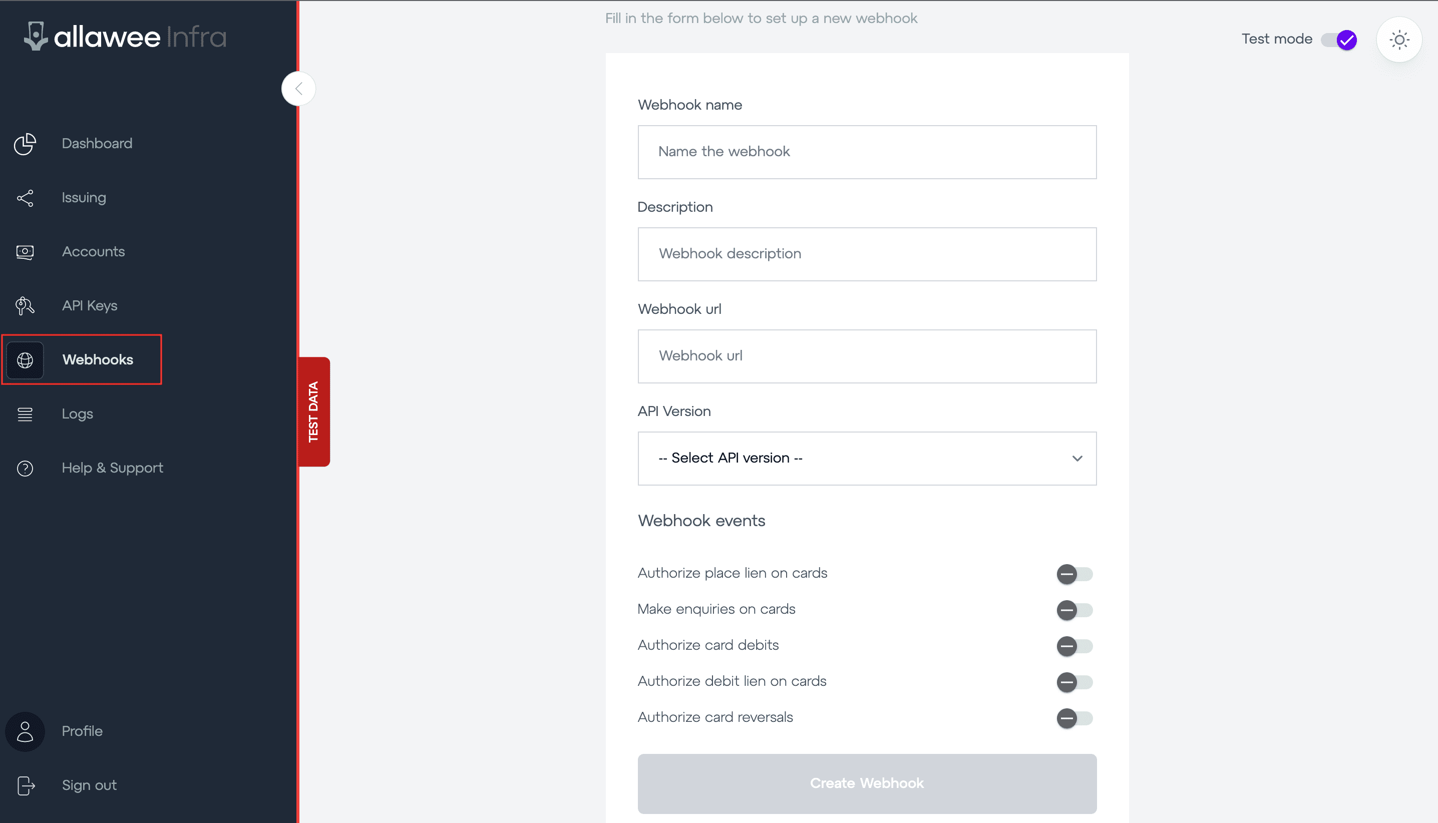Open Logs using the list icon
This screenshot has height=823, width=1438.
pos(25,415)
